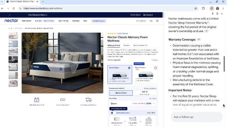227x130 pixels.
Task: Select the Hybrid material option
Action: (145, 93)
